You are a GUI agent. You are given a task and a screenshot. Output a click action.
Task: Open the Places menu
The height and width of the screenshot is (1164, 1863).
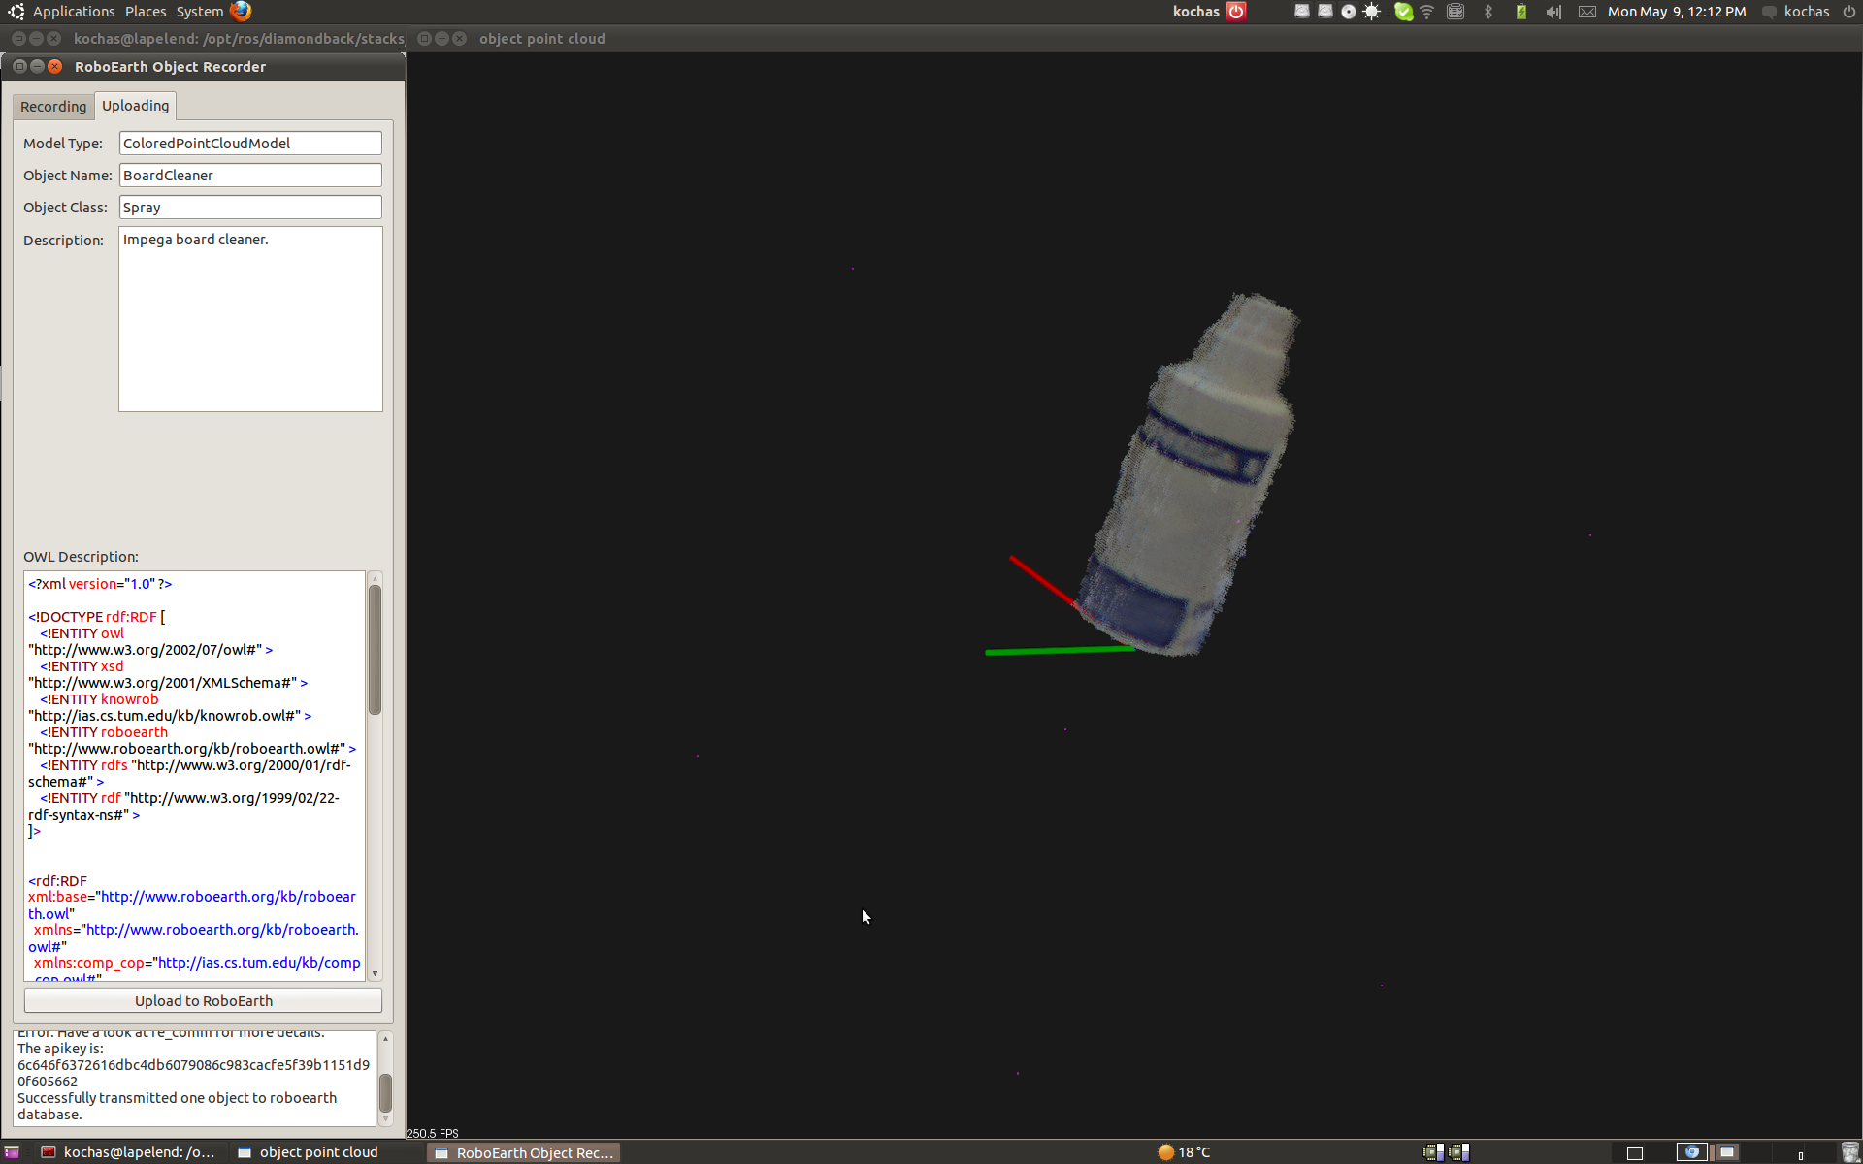[x=146, y=12]
